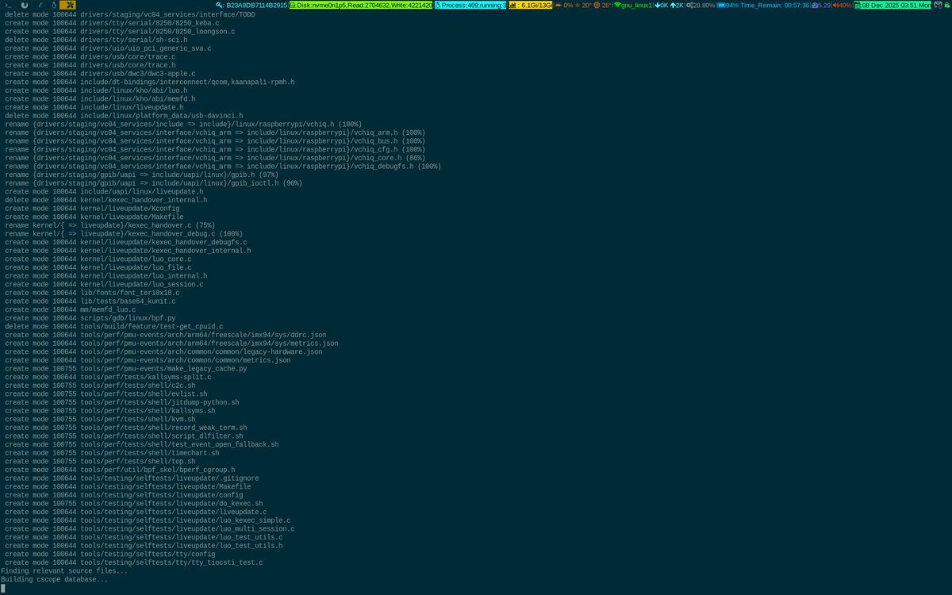
Task: Click the lib/fonts/font_ter10x18.c line
Action: (x=92, y=293)
